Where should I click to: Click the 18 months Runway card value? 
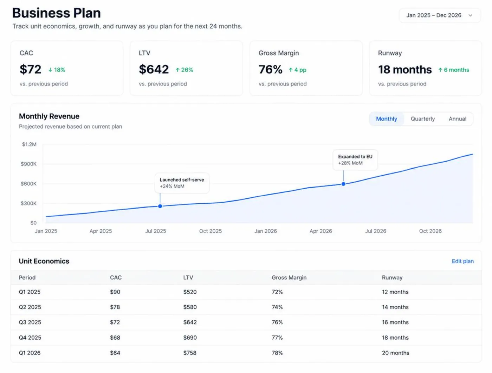click(x=405, y=69)
